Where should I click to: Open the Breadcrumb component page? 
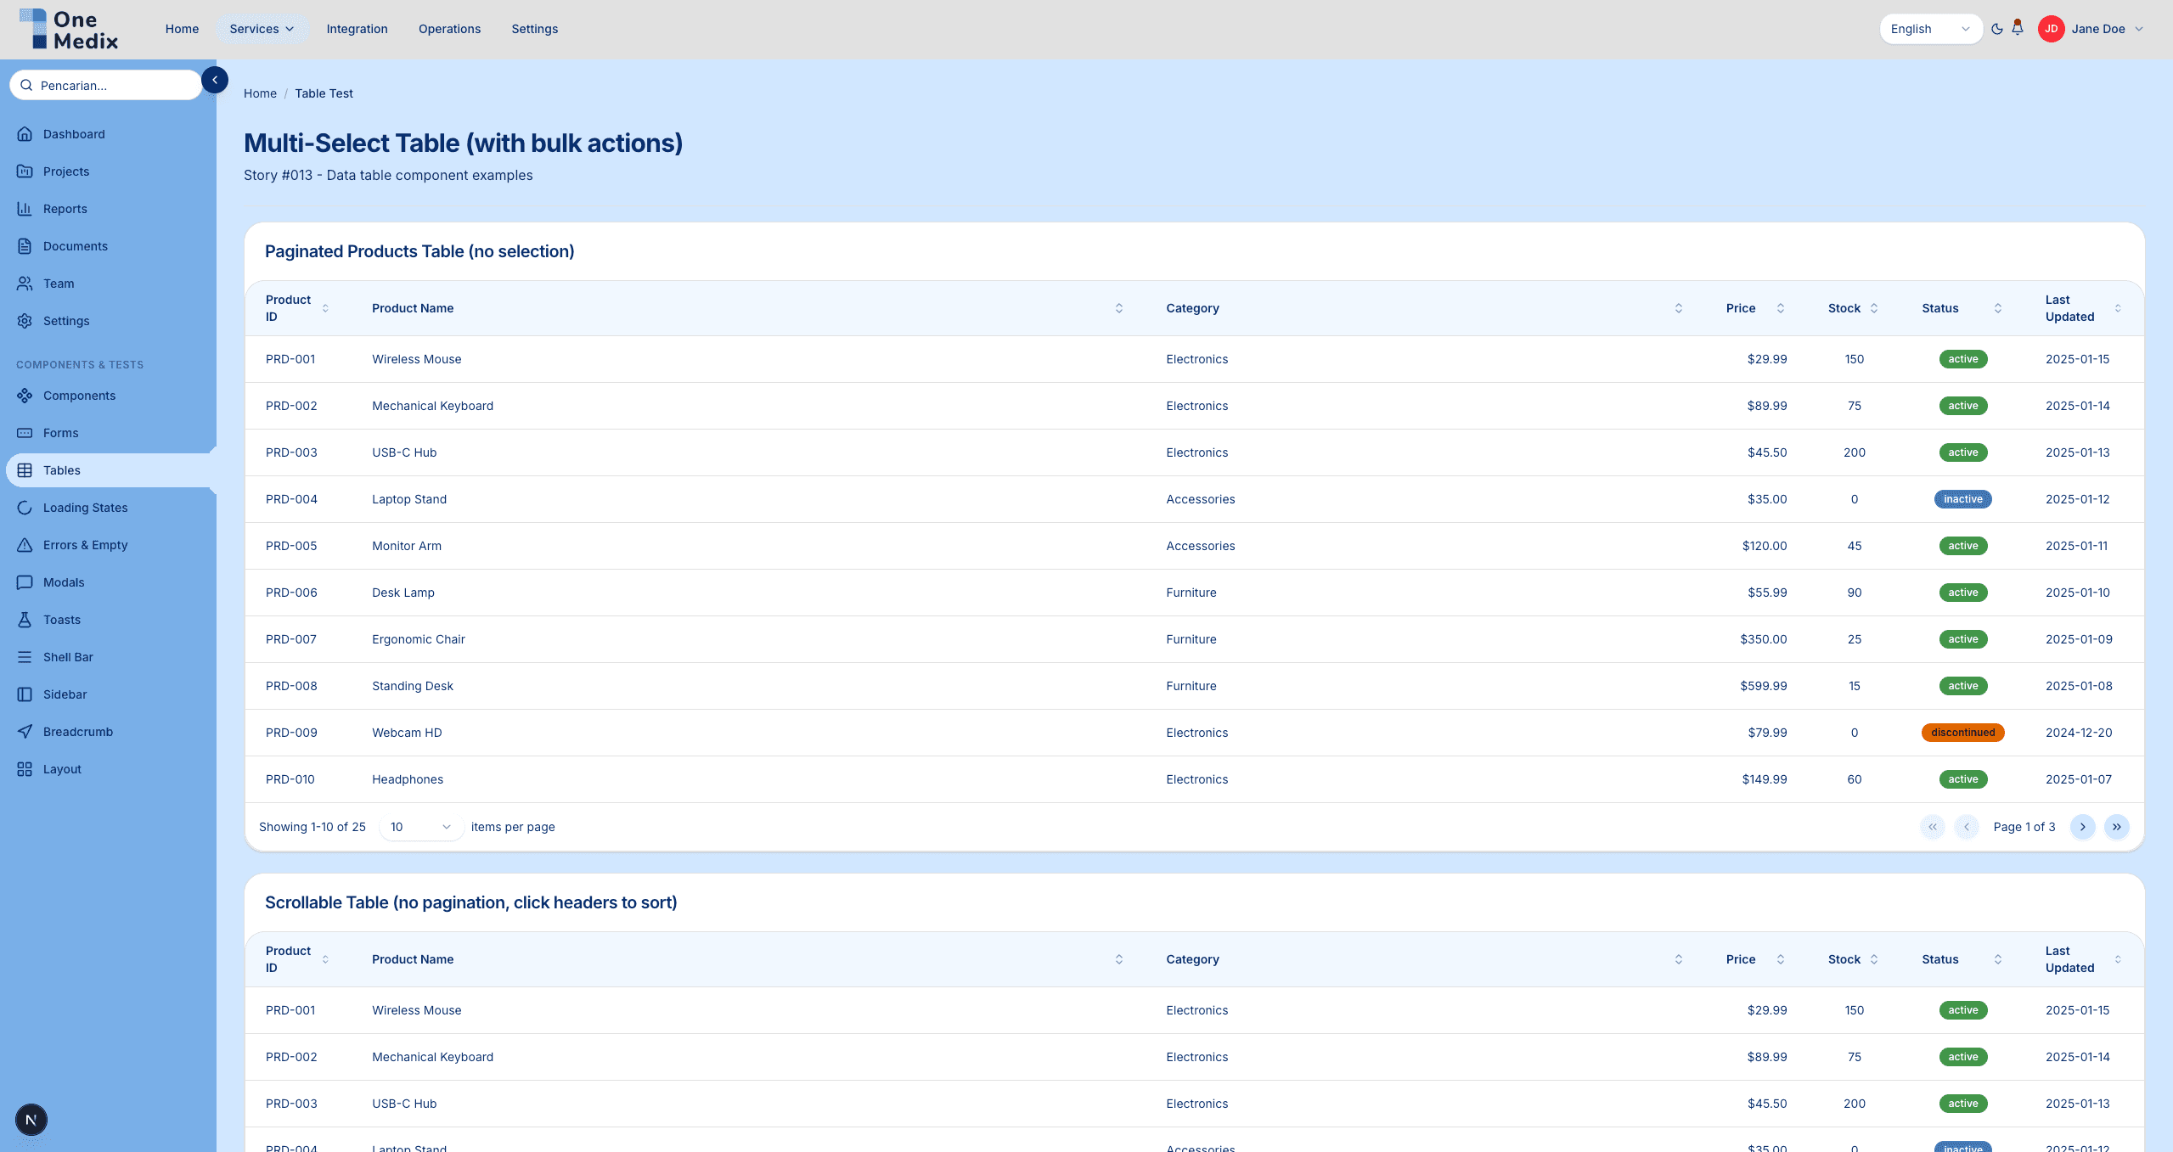[78, 731]
